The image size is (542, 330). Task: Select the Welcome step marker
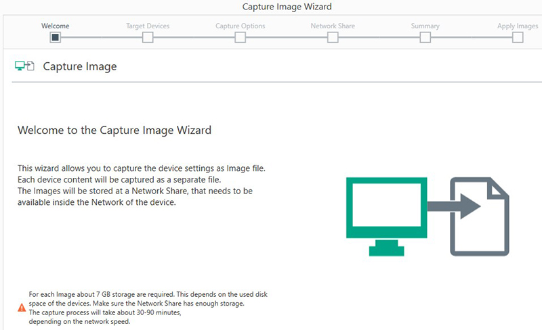(x=56, y=37)
